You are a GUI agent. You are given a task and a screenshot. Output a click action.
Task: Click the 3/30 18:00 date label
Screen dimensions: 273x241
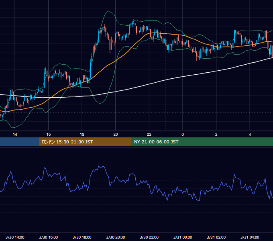click(x=82, y=237)
